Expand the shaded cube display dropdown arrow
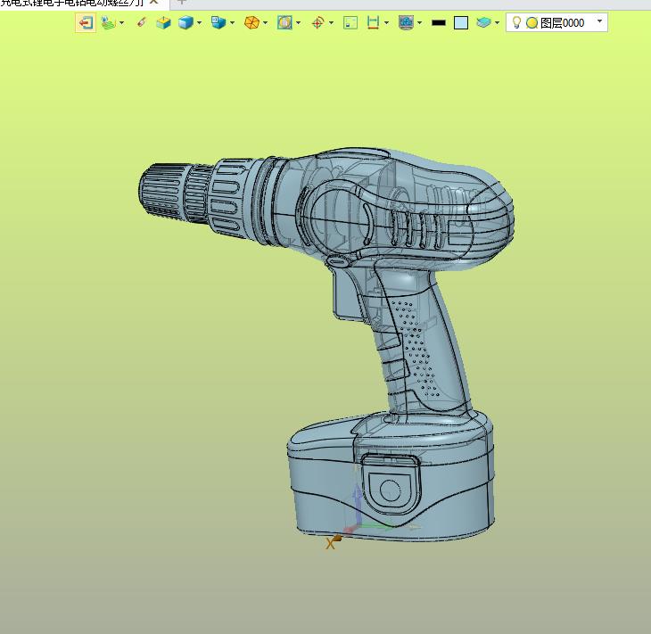This screenshot has height=634, width=651. 199,22
